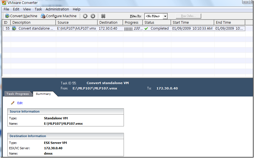The image size is (254, 158).
Task: Sort by the Progress column header
Action: click(133, 23)
